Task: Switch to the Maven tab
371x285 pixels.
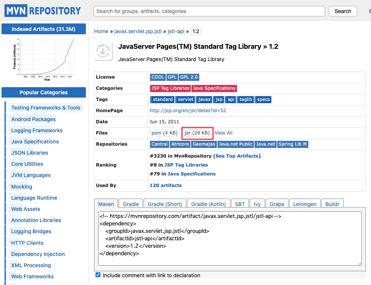Action: (106, 204)
